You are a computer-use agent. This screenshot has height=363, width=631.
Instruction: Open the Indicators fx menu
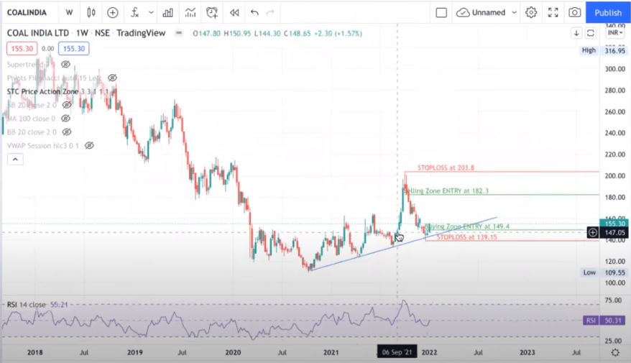[135, 12]
